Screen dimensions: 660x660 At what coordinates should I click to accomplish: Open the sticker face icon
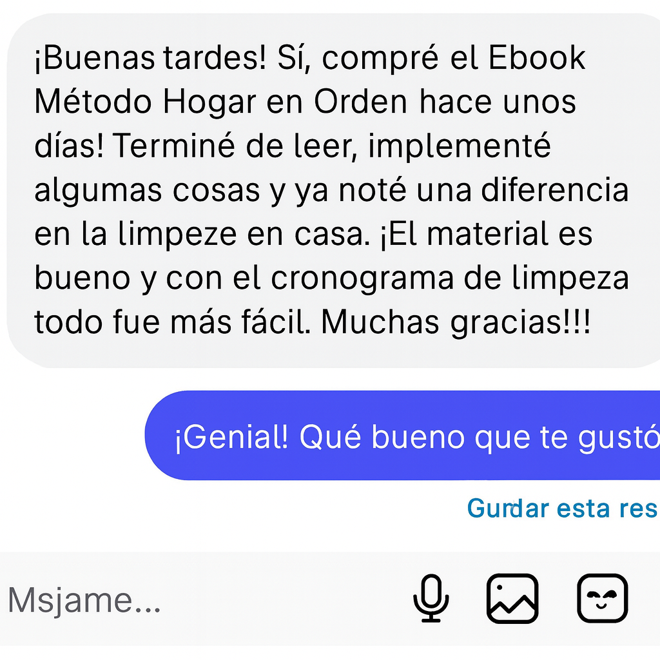[x=603, y=598]
